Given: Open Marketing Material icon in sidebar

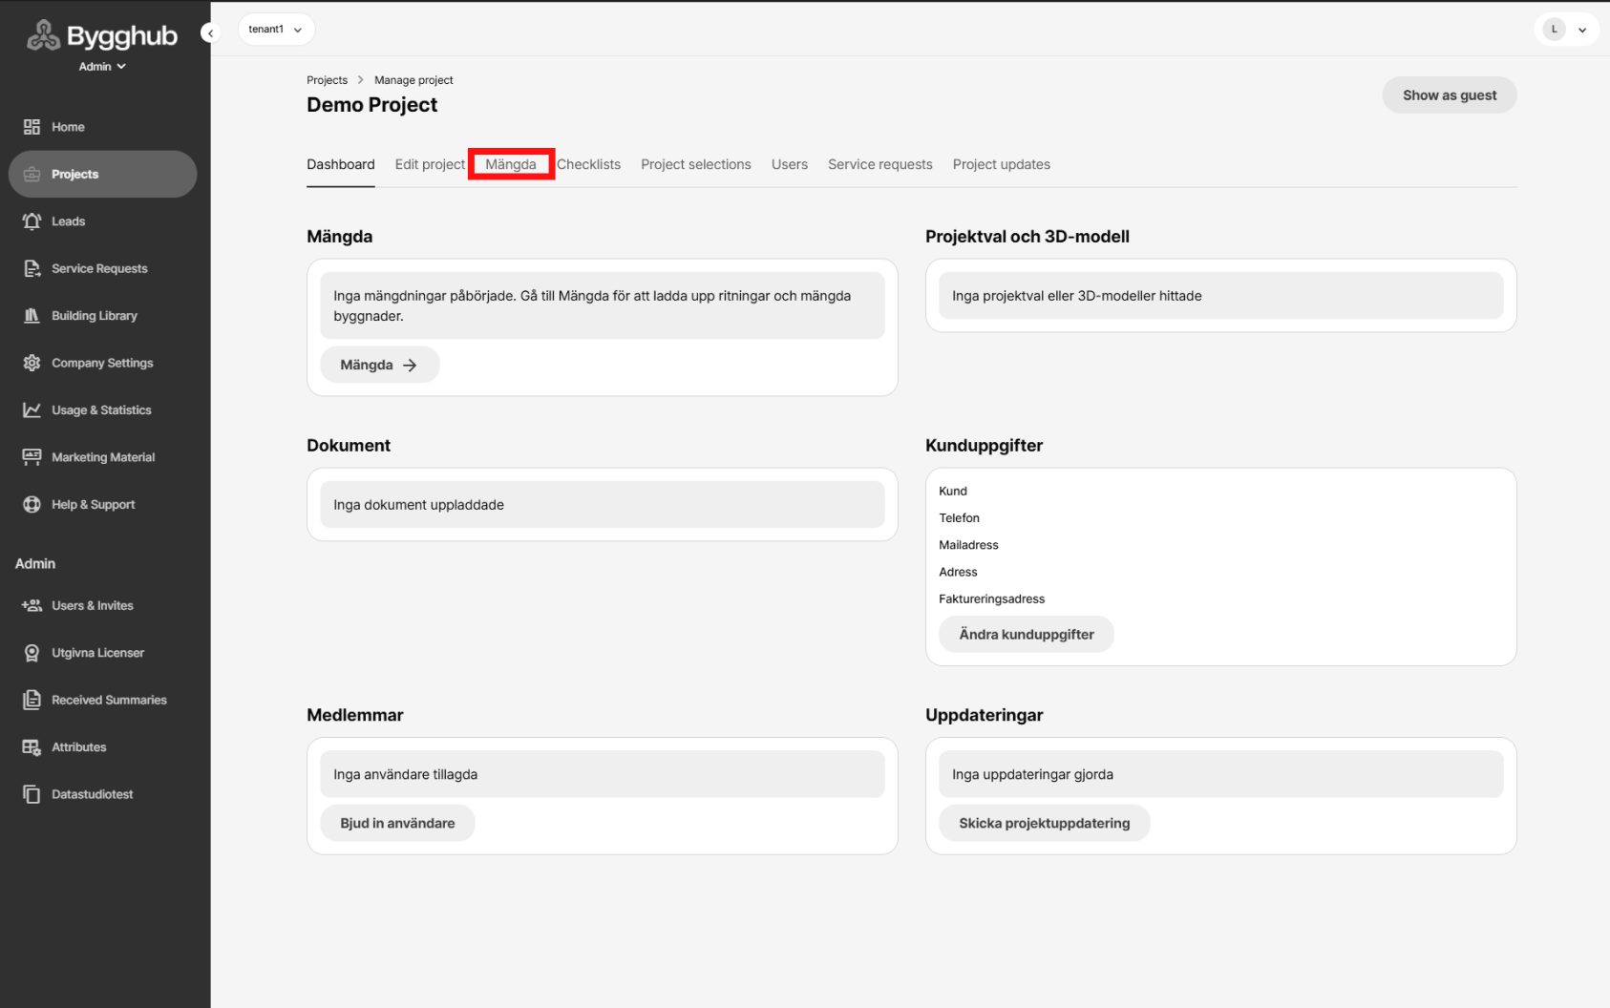Looking at the screenshot, I should pos(32,457).
